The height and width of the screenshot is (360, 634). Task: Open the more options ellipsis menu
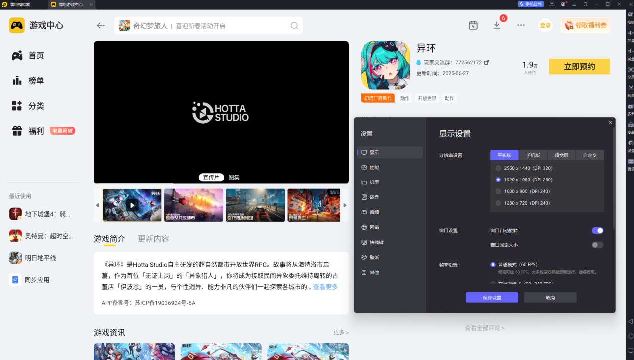tap(521, 25)
